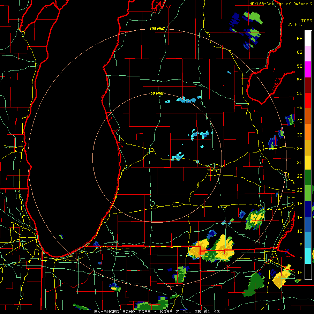Click the dark green legend color band

click(x=308, y=178)
